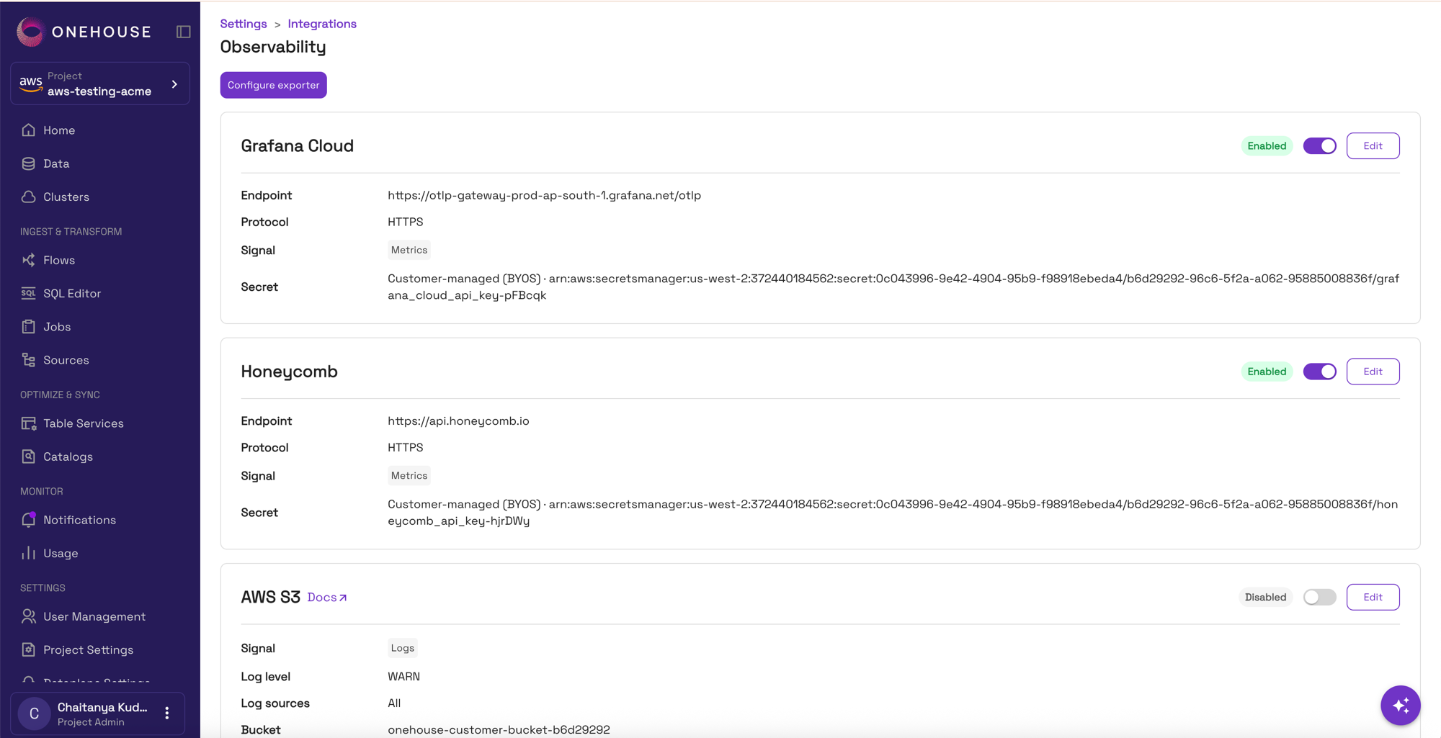Edit the Honeycomb exporter
1441x738 pixels.
click(x=1373, y=372)
